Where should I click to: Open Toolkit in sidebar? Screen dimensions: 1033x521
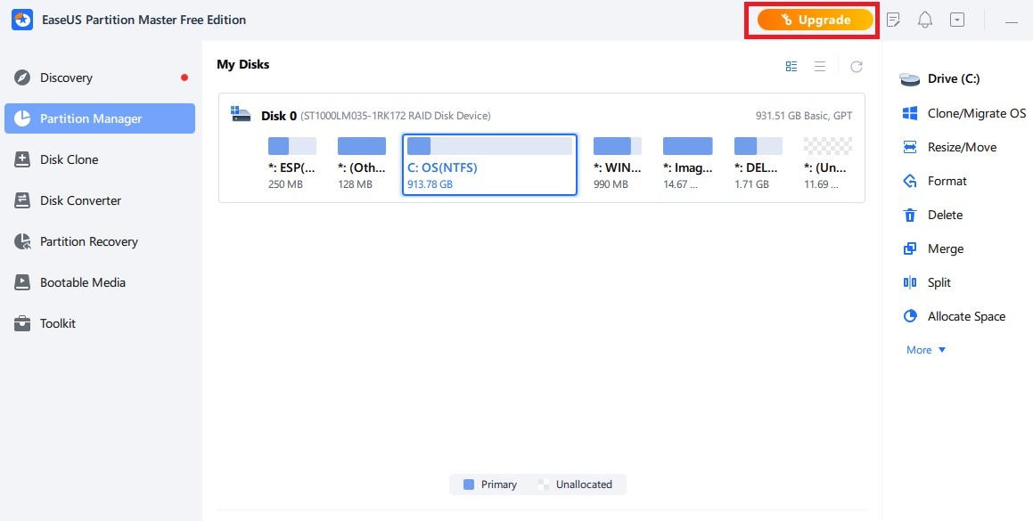(100, 323)
